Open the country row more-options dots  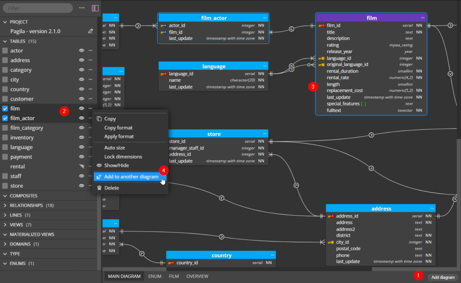[90, 89]
